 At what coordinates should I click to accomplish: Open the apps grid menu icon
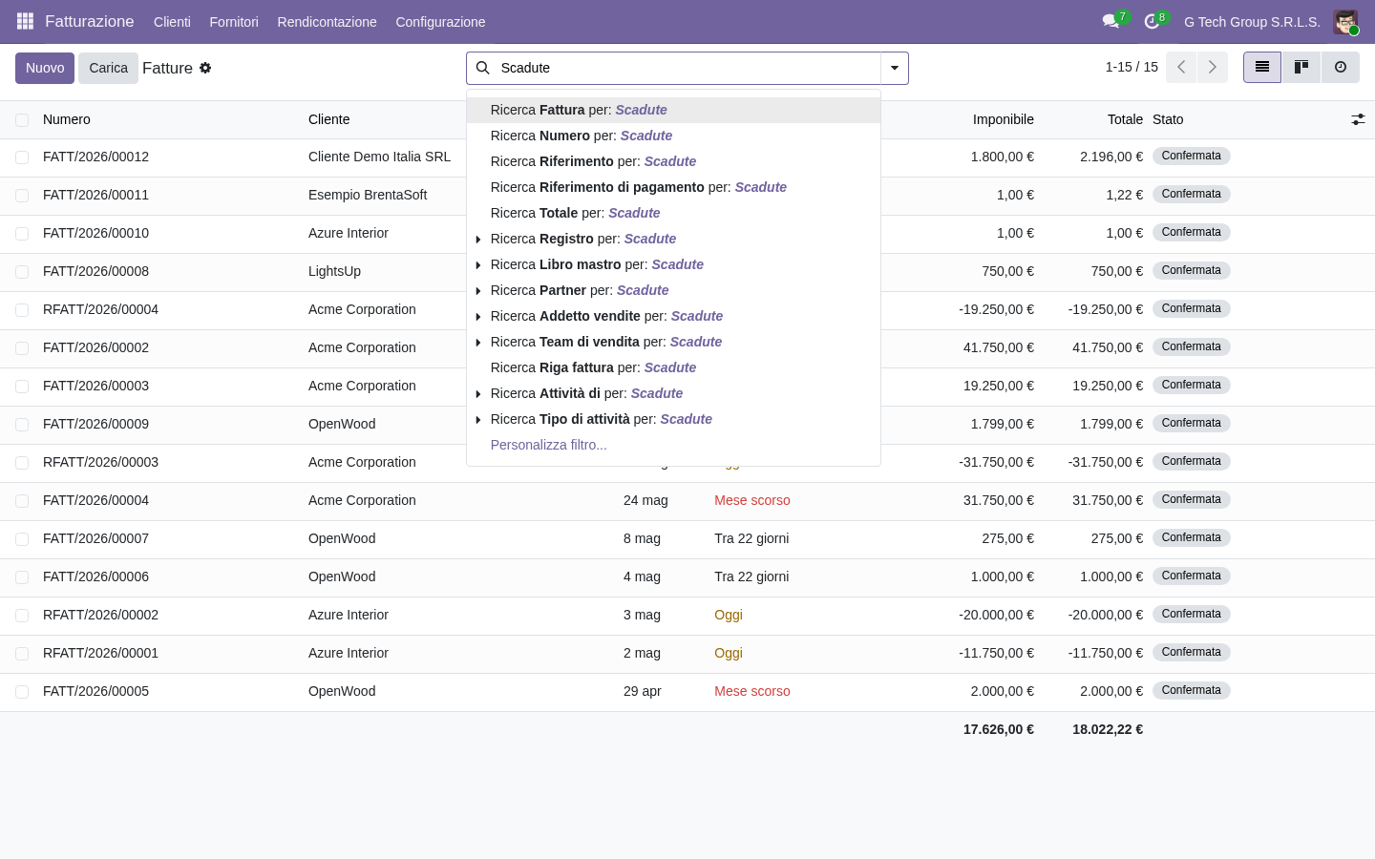(x=26, y=21)
